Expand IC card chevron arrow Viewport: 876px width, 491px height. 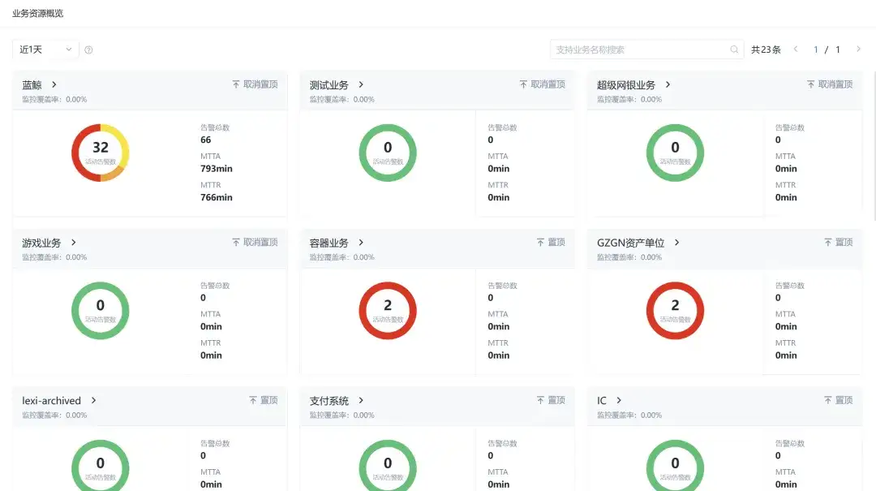[x=618, y=400]
